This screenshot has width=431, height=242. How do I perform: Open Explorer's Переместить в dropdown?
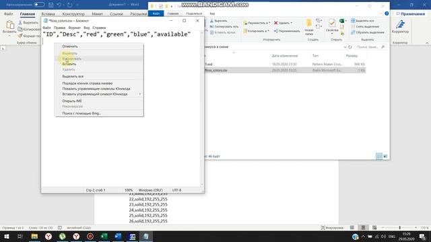257,23
